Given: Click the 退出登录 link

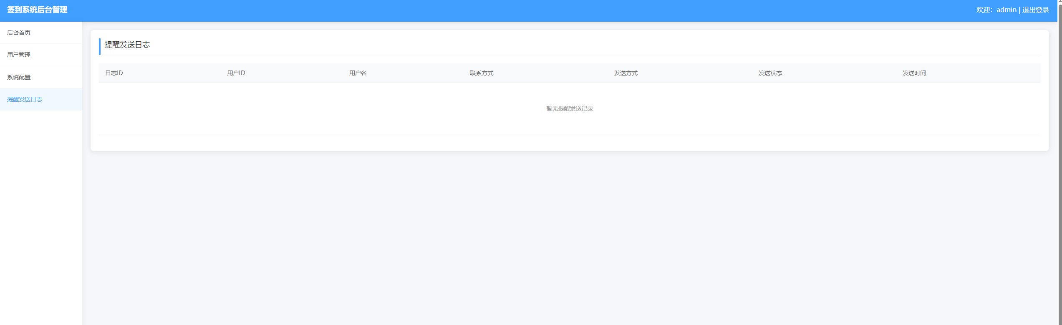Looking at the screenshot, I should [x=1035, y=10].
